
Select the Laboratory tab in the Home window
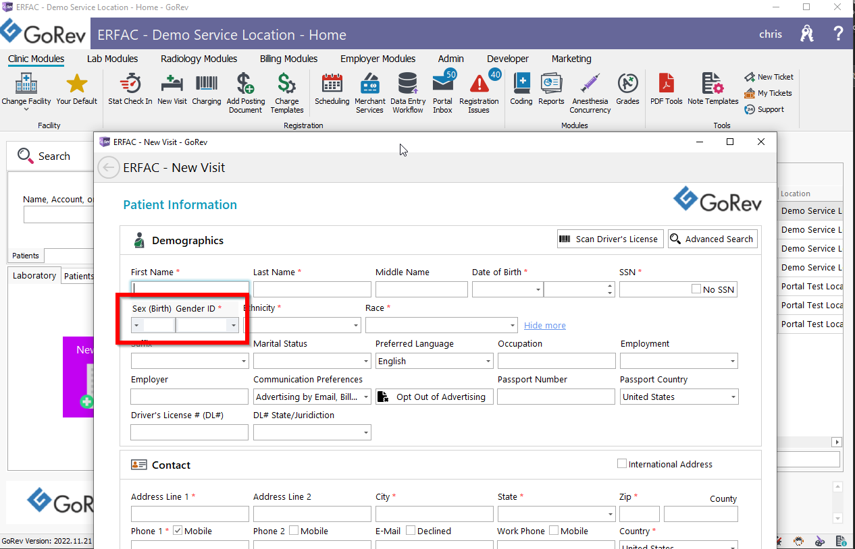click(34, 275)
